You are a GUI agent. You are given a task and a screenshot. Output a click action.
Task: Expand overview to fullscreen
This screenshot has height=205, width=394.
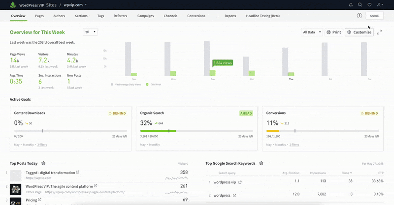coord(379,32)
